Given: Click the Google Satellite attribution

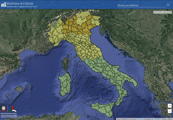Looking at the screenshot, I should point(167,119).
